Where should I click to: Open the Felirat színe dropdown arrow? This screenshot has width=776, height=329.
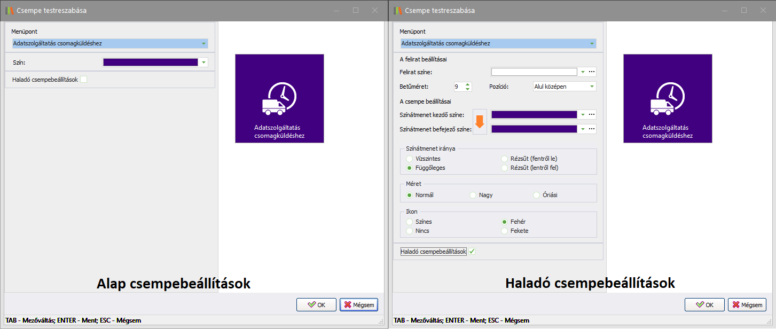[583, 72]
